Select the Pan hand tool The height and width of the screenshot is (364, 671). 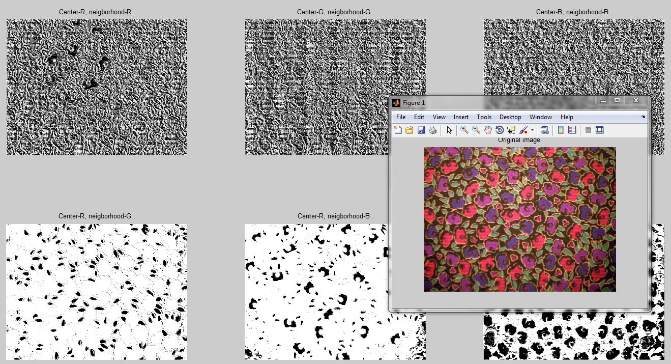pos(487,130)
